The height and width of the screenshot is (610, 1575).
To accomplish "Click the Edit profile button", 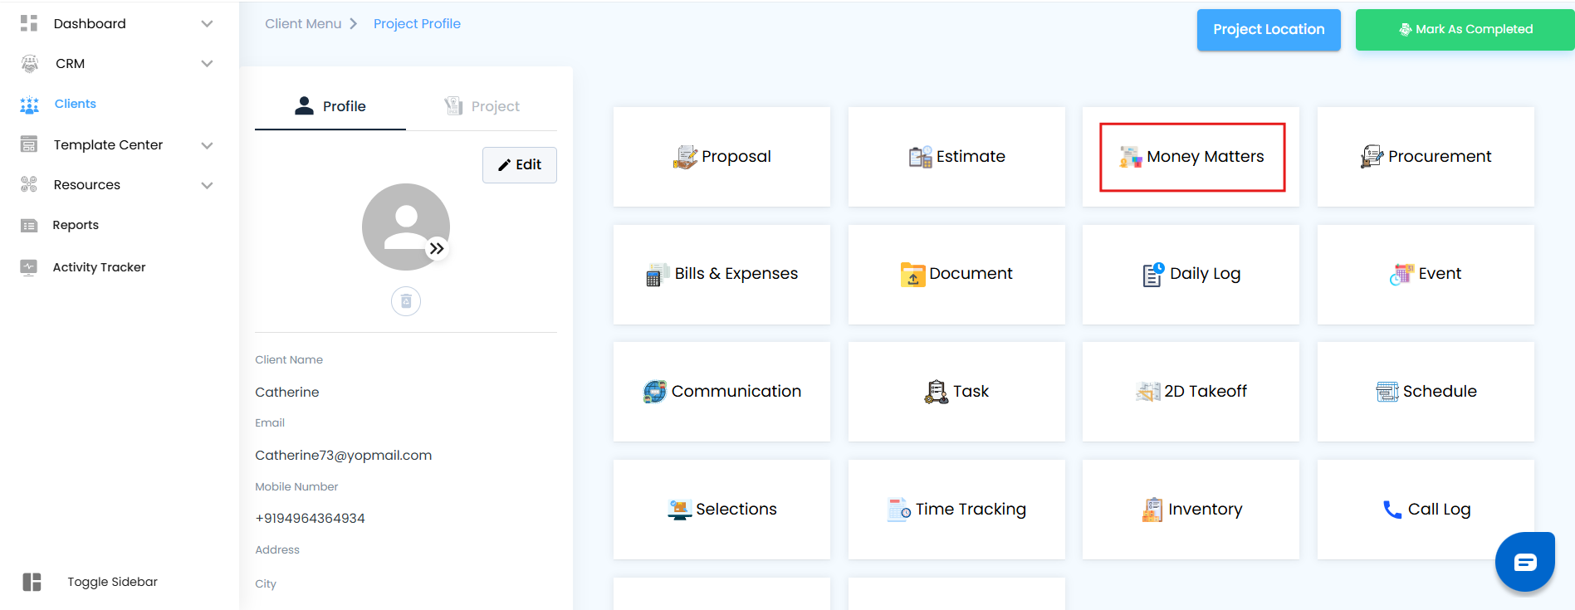I will coord(520,164).
